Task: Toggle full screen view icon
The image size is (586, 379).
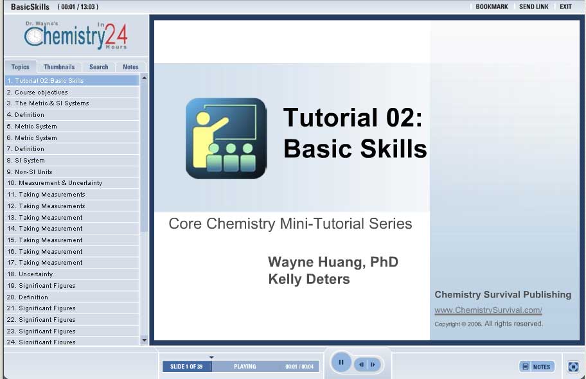Action: 573,367
